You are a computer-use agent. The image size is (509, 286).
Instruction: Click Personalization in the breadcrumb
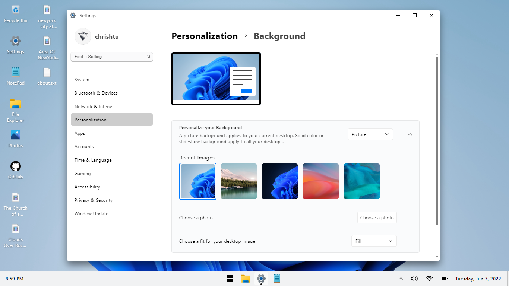coord(205,36)
